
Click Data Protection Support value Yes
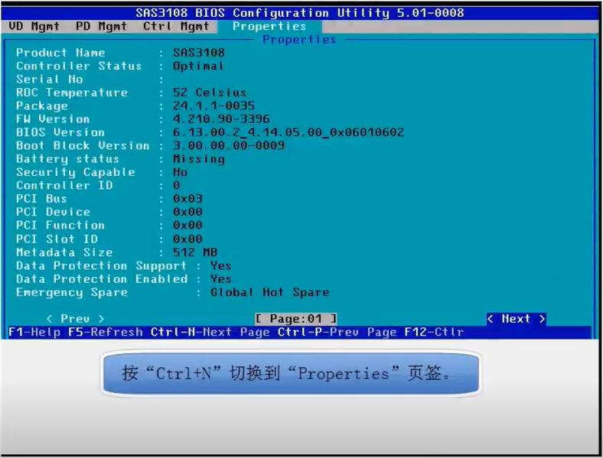pos(220,266)
